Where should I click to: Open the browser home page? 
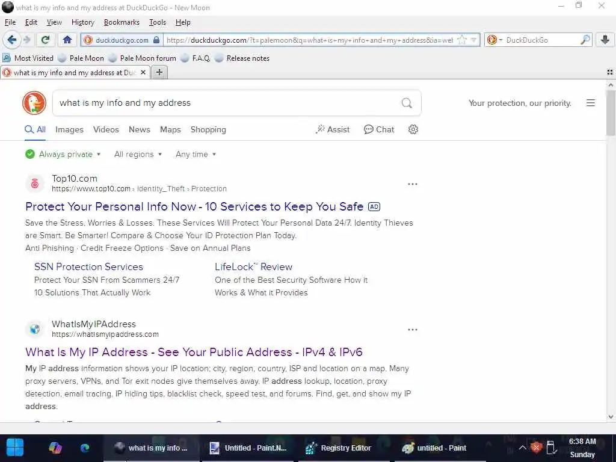(x=67, y=40)
